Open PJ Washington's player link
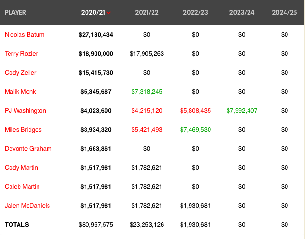 (x=25, y=110)
